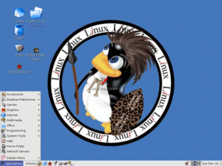Click the arrow next to Multimedia
This screenshot has height=166, width=222.
pyautogui.click(x=39, y=120)
